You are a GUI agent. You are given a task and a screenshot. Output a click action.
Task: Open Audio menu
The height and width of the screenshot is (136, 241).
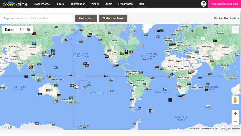click(109, 4)
